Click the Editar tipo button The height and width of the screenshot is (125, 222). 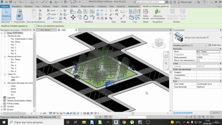click(x=214, y=45)
